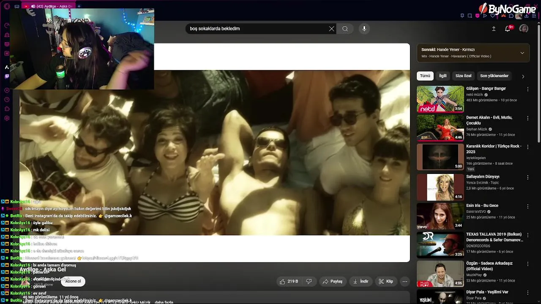Screen dimensions: 541x304
Task: Click the Klip scissors button
Action: pyautogui.click(x=386, y=281)
